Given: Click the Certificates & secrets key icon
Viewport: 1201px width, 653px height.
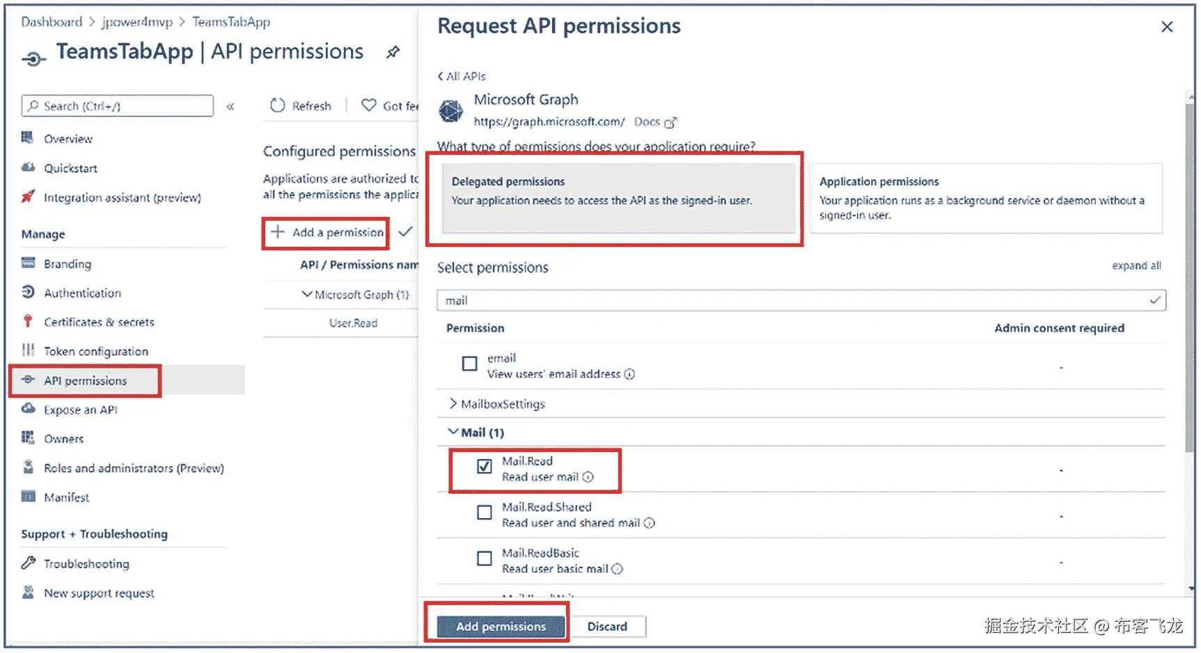Looking at the screenshot, I should point(28,321).
